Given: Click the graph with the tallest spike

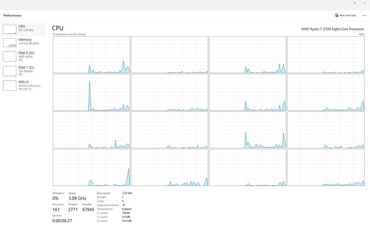Looking at the screenshot, I should click(91, 92).
